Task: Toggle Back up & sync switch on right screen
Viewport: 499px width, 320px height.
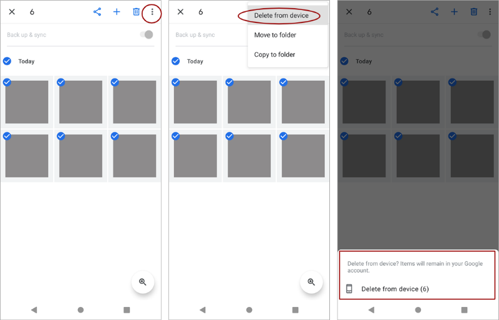Action: [484, 34]
